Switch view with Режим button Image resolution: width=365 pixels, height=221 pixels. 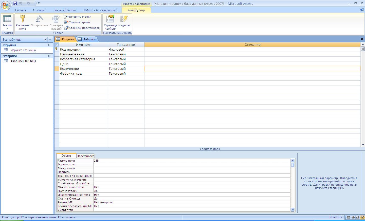[x=7, y=22]
